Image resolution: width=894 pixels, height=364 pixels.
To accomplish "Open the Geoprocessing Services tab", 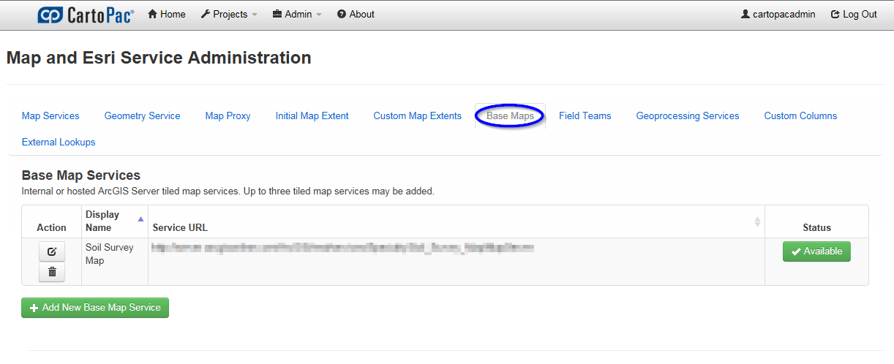I will click(x=687, y=115).
